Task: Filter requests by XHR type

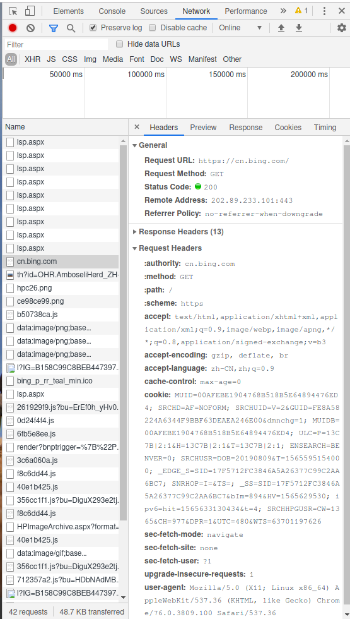Action: pos(33,59)
